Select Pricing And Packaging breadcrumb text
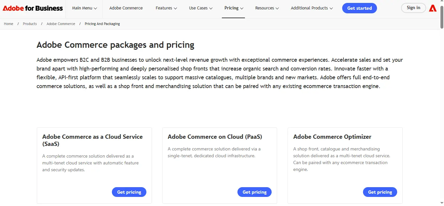The image size is (444, 206). (102, 24)
